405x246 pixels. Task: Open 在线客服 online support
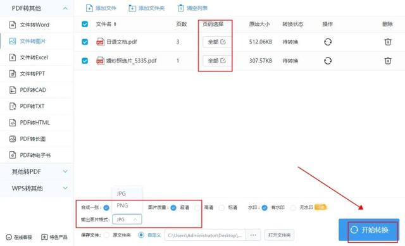click(x=19, y=237)
